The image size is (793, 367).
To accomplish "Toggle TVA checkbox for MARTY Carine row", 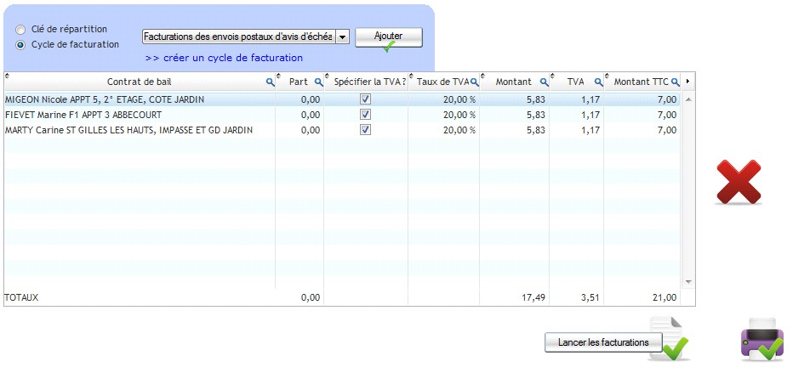I will click(366, 130).
